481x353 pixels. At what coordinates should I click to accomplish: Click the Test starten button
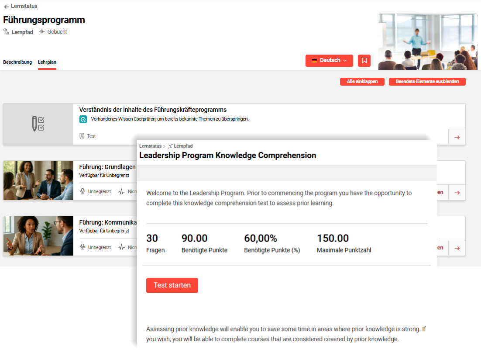pos(172,285)
